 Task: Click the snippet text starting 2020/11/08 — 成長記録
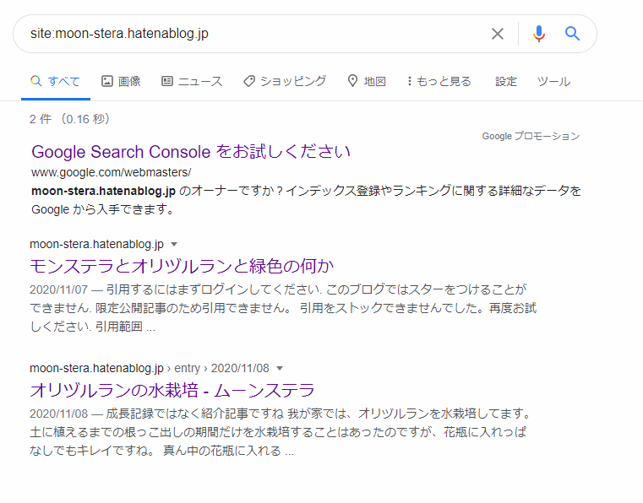point(280,432)
